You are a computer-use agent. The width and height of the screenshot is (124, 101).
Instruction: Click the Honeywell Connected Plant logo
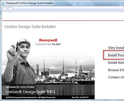48,42
